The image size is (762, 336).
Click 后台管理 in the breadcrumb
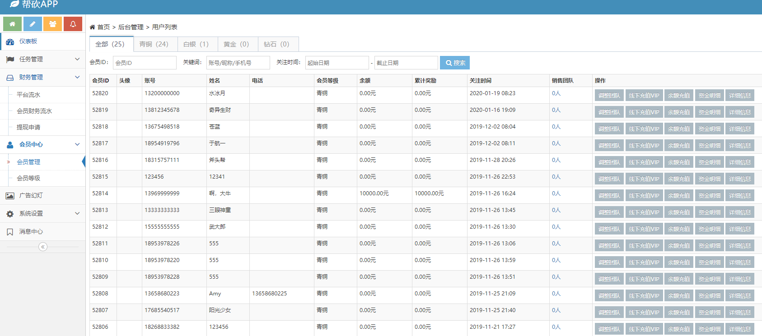131,27
